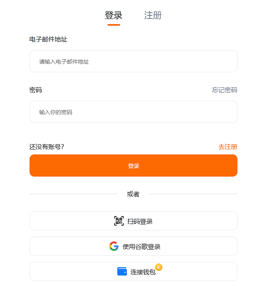Focus the 请输入电子邮件地址 input field

133,62
